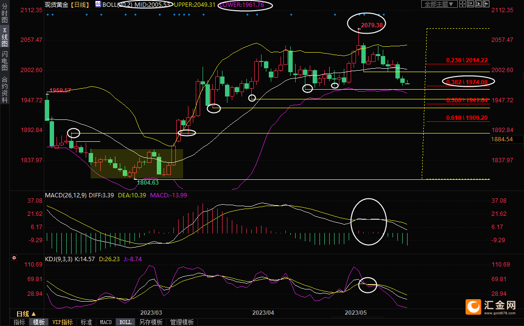Click the 2023/05 date label
The height and width of the screenshot is (326, 524).
(x=356, y=313)
